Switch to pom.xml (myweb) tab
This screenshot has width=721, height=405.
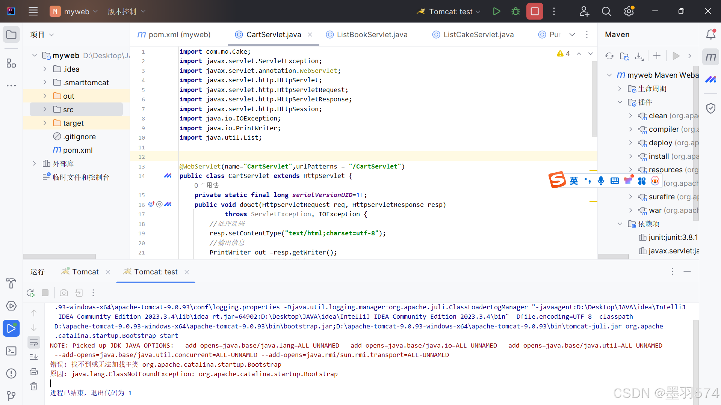(x=174, y=35)
